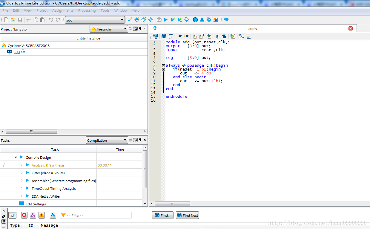Toggle yellow warning messages filter
370x229 pixels.
click(42, 215)
